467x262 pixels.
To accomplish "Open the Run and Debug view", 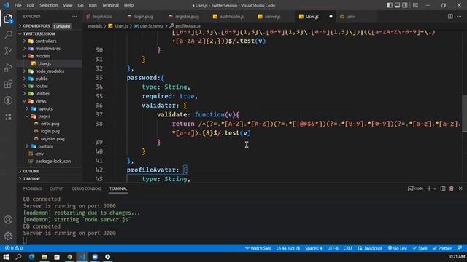I will (8, 68).
